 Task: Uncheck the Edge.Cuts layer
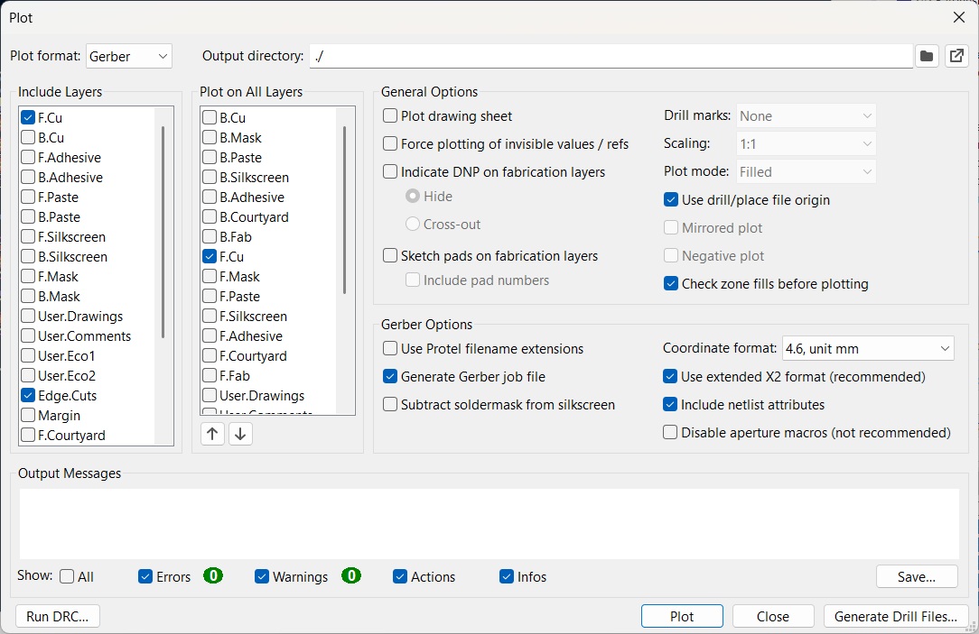pos(28,396)
